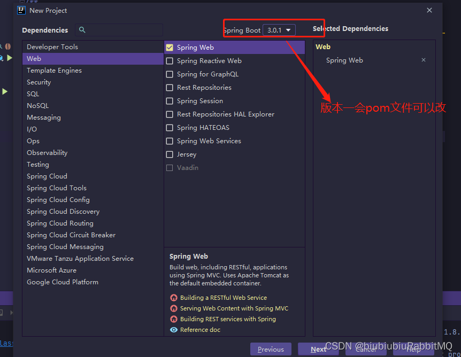Open the Messaging category
This screenshot has width=461, height=357.
93,117
